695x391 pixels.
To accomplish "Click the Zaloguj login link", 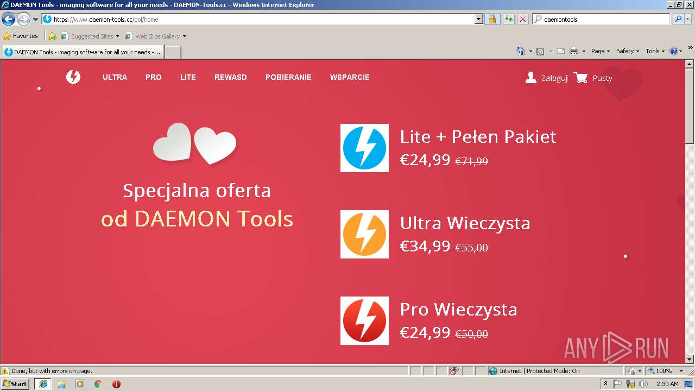I will point(554,78).
